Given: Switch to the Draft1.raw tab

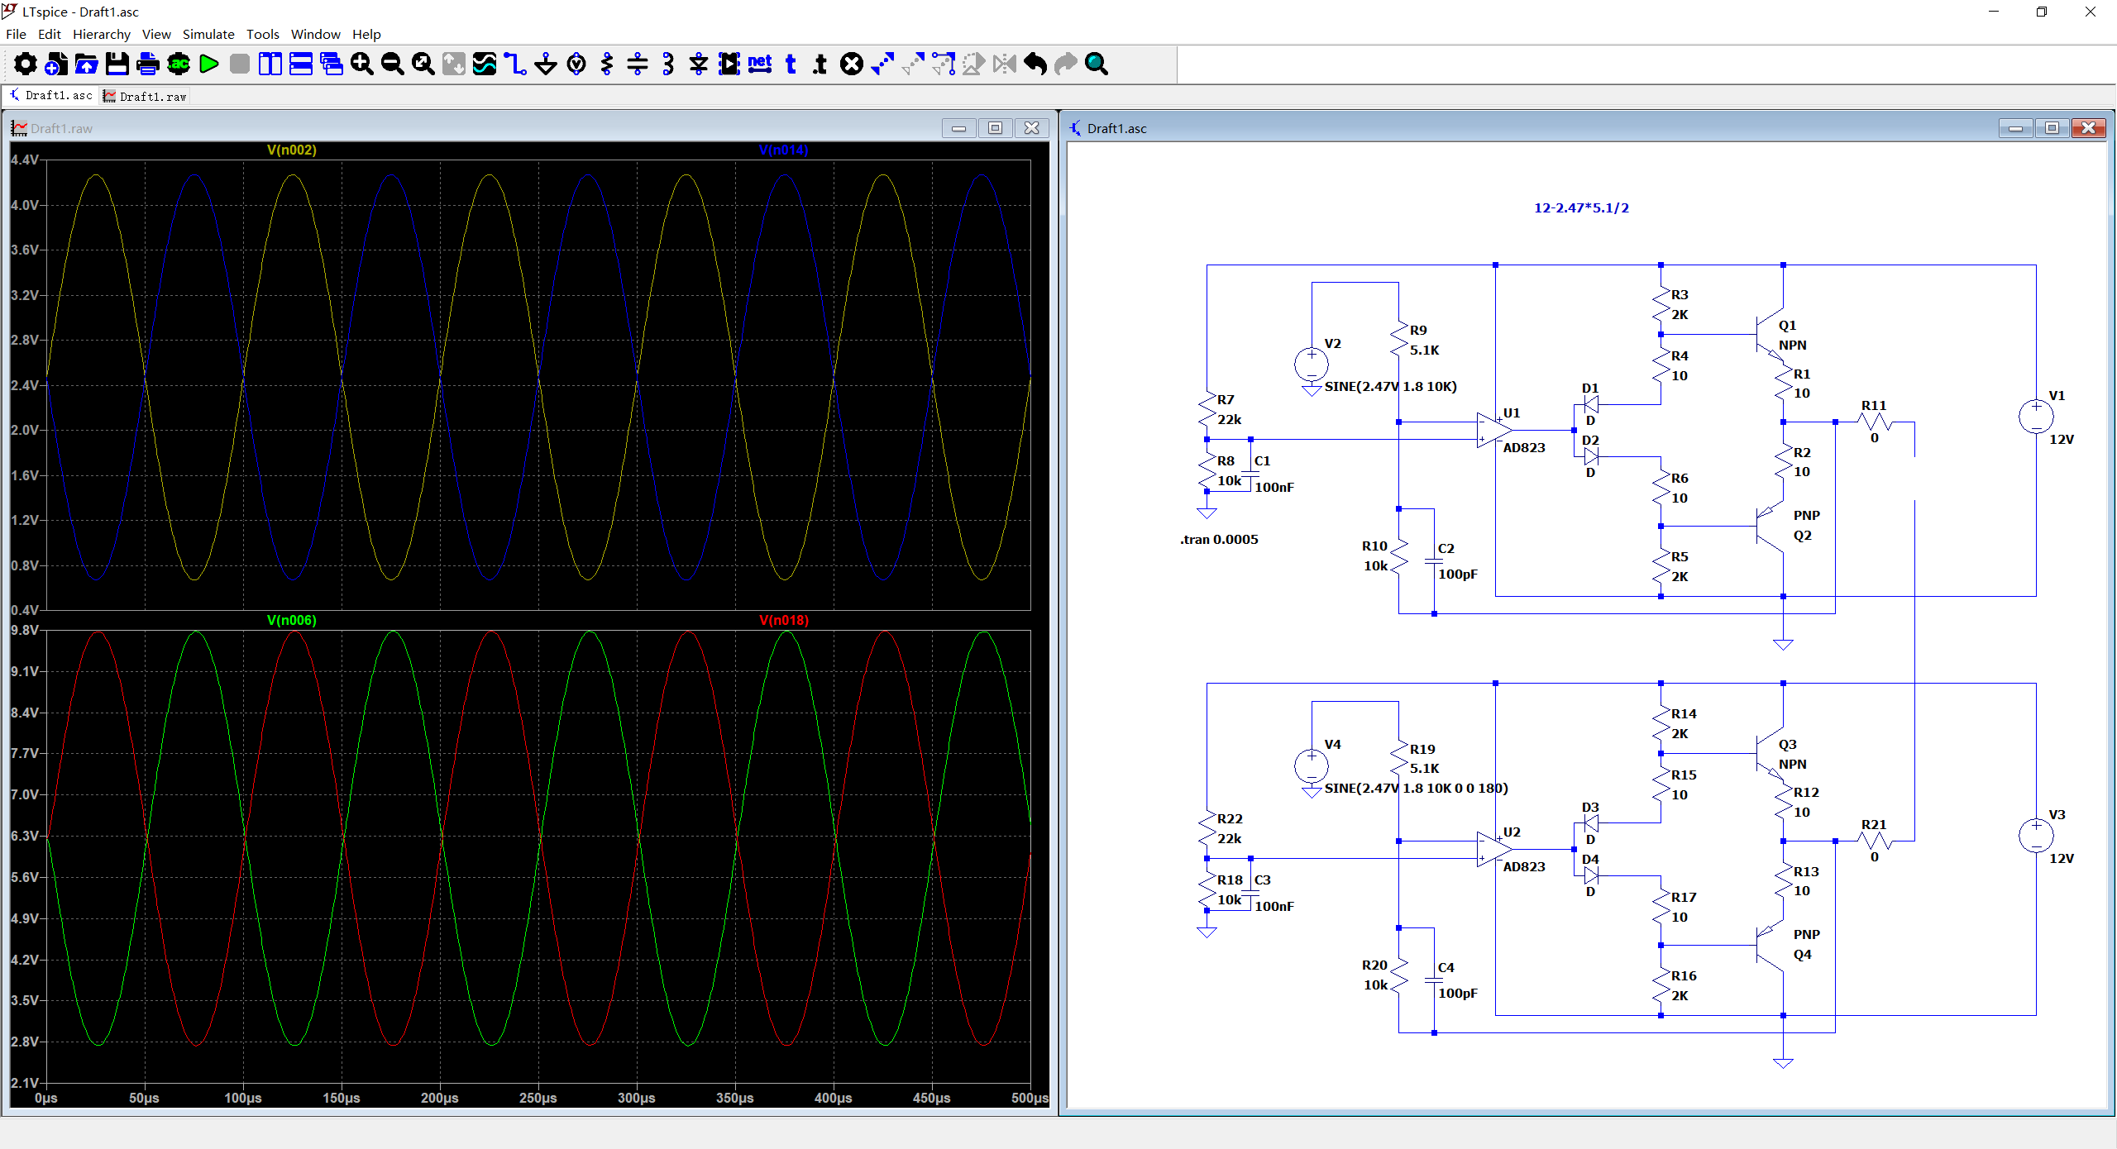Looking at the screenshot, I should (146, 96).
